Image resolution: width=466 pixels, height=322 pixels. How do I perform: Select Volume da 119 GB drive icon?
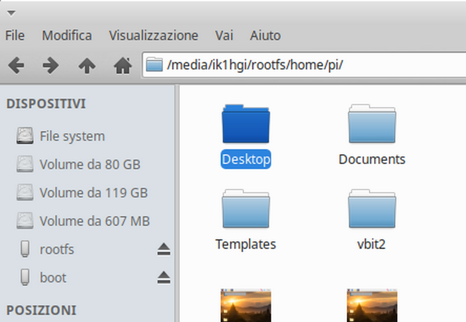tap(25, 192)
